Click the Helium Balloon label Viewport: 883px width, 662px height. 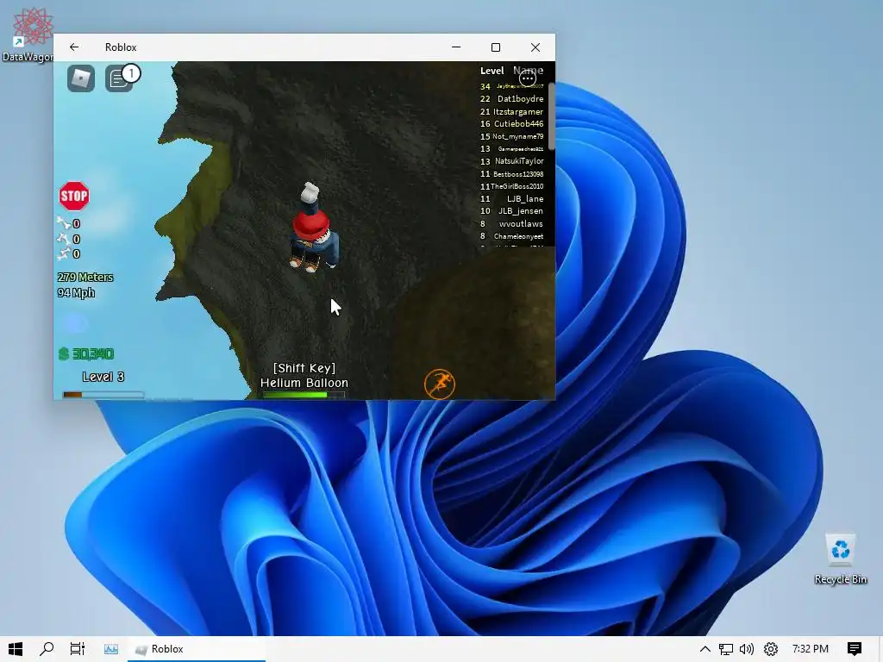[304, 383]
